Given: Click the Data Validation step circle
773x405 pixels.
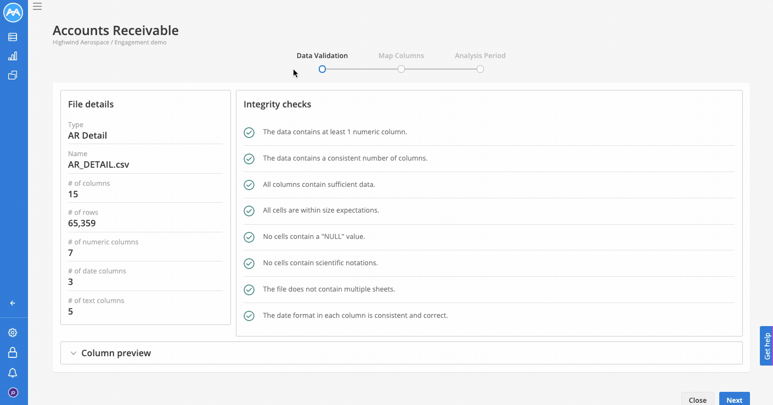Looking at the screenshot, I should (x=323, y=69).
